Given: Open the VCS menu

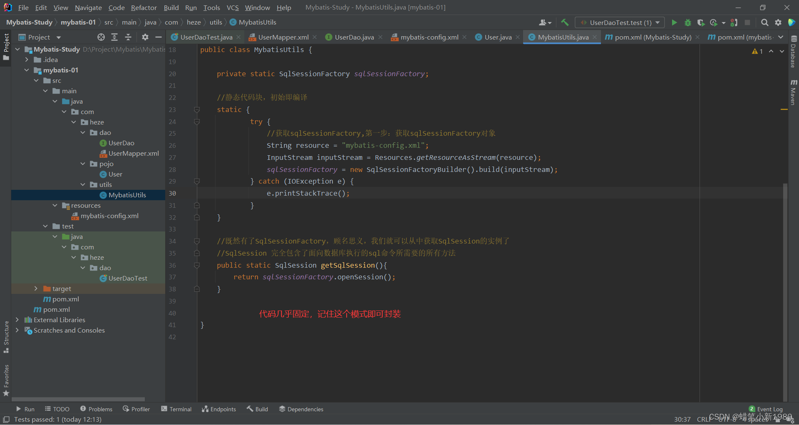Looking at the screenshot, I should click(233, 7).
